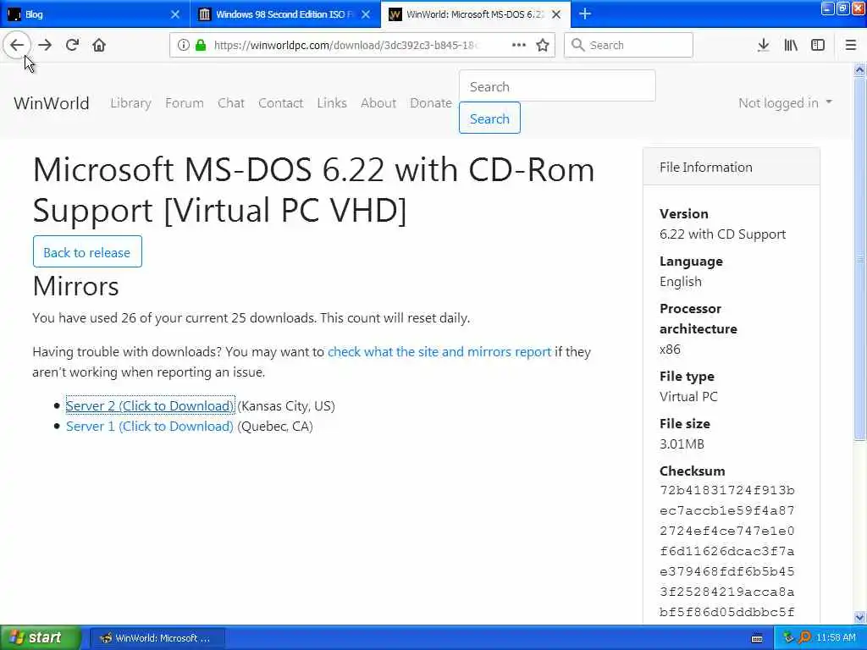Open check what the site and mirrors report link

(x=439, y=351)
